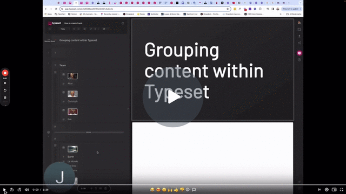Change playback speed with the 1× control
Image resolution: width=346 pixels, height=194 pixels.
point(319,190)
